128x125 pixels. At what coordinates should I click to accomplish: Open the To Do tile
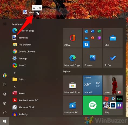[x=113, y=58]
